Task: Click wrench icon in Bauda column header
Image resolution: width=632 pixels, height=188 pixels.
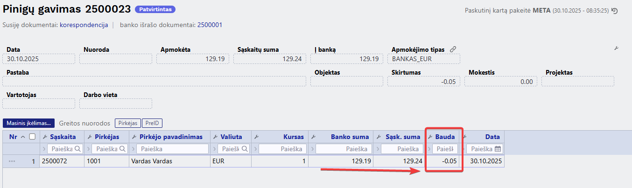Action: point(430,137)
